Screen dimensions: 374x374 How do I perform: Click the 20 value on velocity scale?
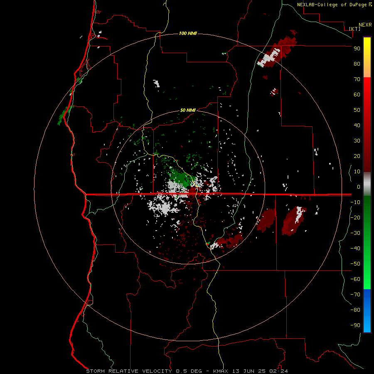[357, 156]
